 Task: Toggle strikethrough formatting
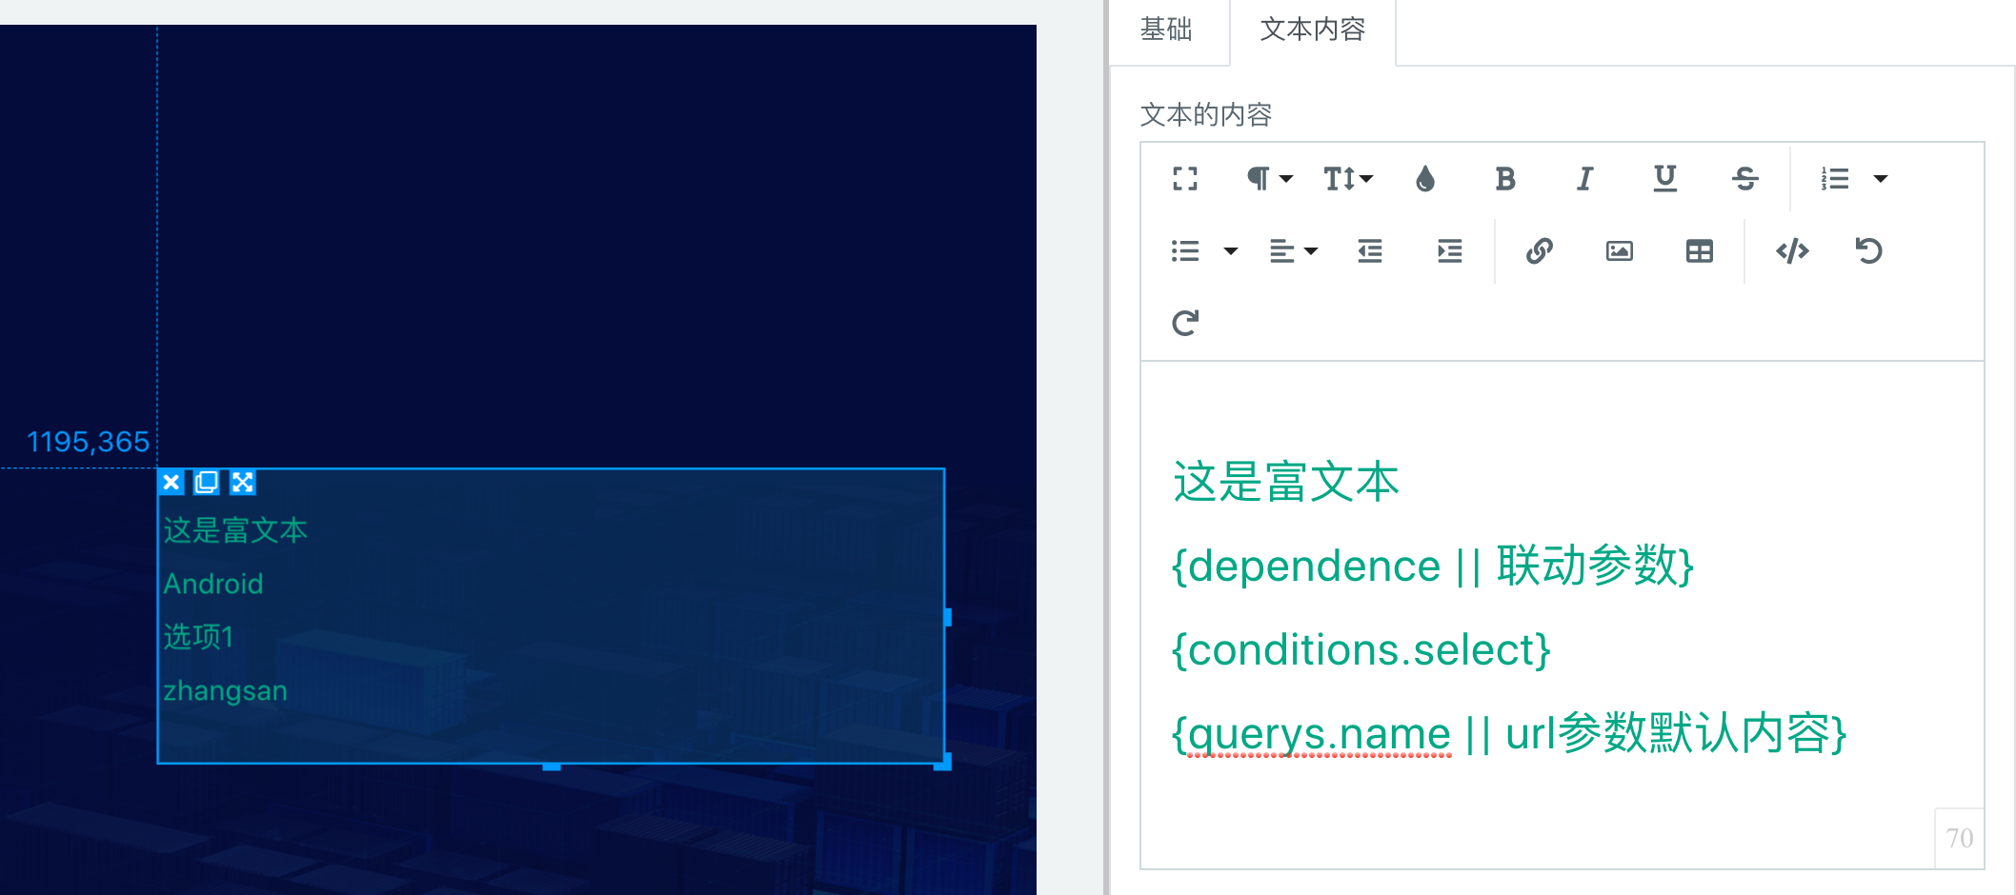(1745, 179)
